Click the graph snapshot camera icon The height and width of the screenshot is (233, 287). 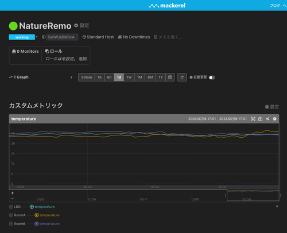tap(260, 119)
